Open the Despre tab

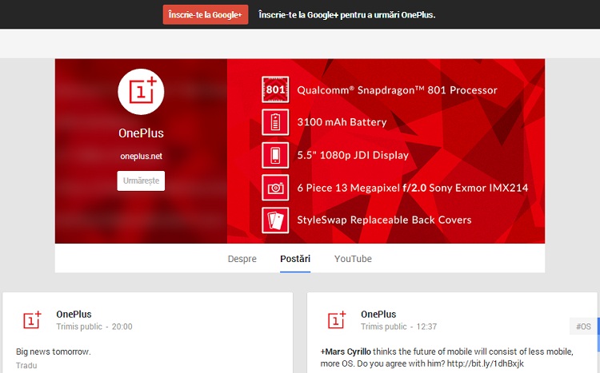(x=242, y=259)
